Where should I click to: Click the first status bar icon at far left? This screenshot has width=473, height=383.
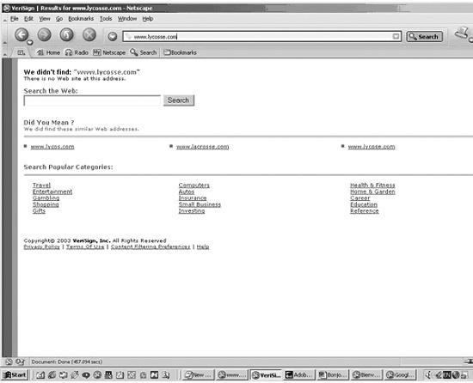tap(9, 362)
